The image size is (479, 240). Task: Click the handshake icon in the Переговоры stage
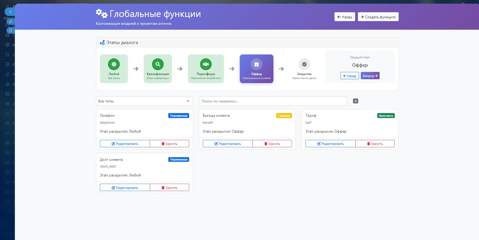[x=206, y=64]
